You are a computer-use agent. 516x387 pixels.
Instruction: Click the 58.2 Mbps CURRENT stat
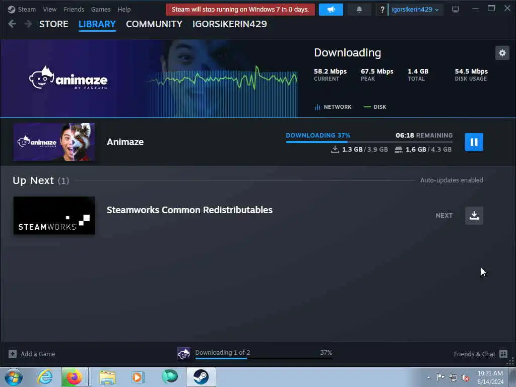point(330,75)
